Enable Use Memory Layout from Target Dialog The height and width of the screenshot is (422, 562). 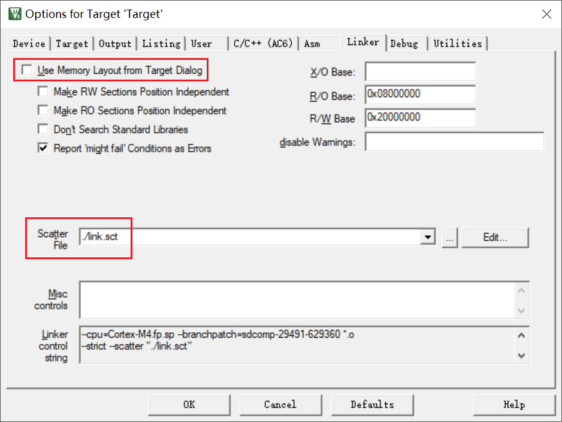[27, 70]
